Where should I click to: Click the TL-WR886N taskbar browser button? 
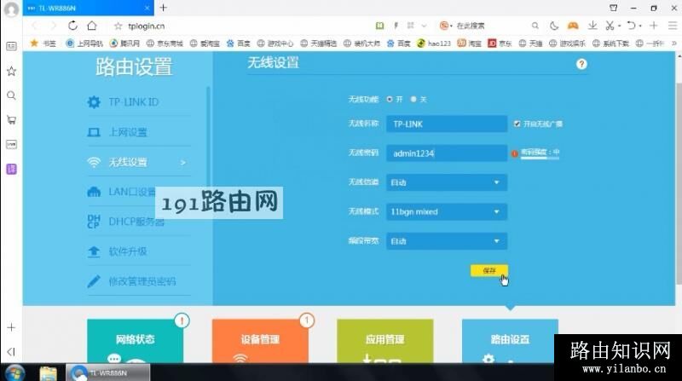click(x=108, y=372)
